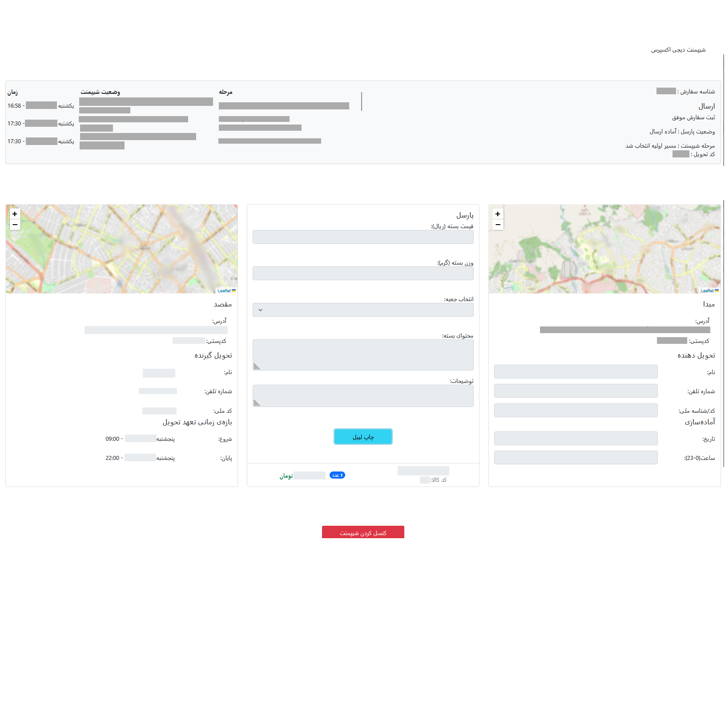Click into the محتوای بسته textarea
Screen dimensions: 725x725
click(x=363, y=355)
